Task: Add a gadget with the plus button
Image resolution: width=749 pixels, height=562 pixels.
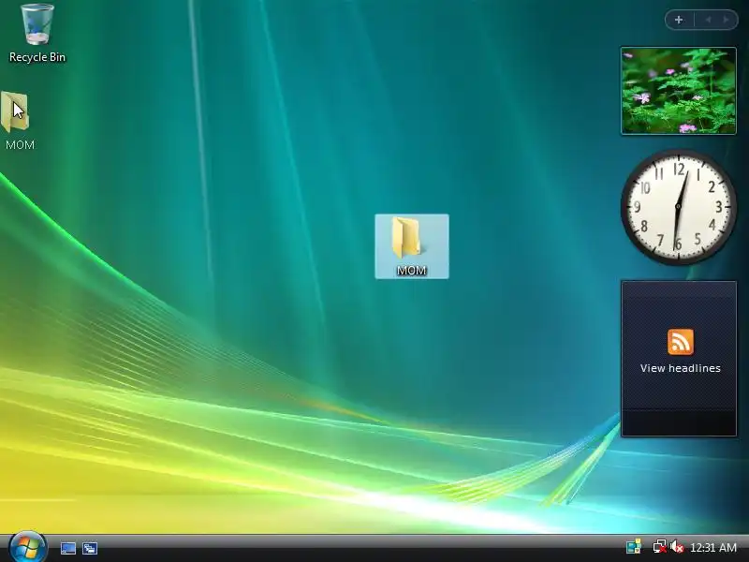Action: (679, 20)
